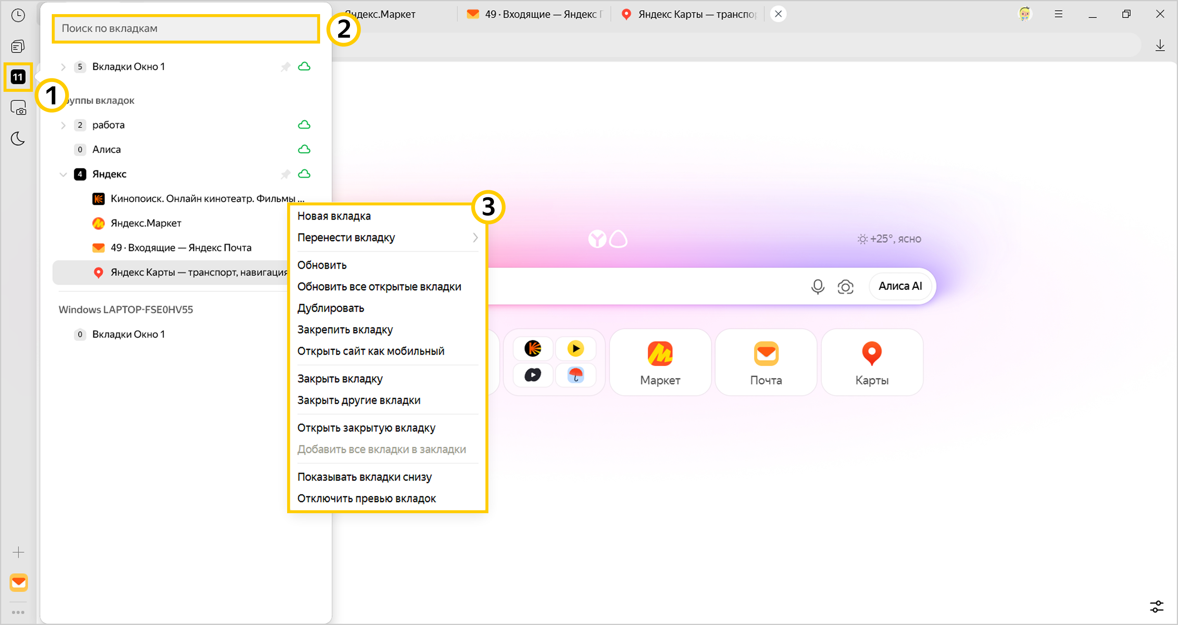Click cloud sync icon for Алиса group
The height and width of the screenshot is (625, 1178).
304,149
